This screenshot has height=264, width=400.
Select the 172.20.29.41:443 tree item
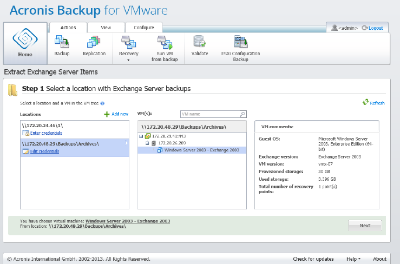pyautogui.click(x=169, y=136)
